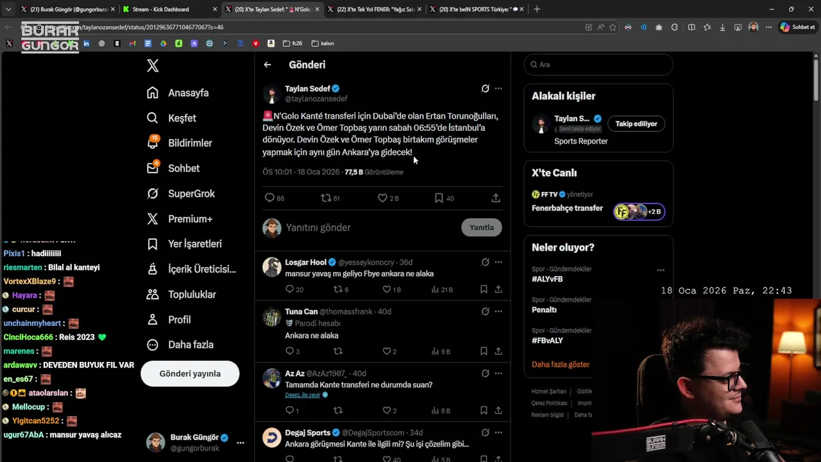Open Grok on Degaj Sports reply
821x462 pixels.
(486, 432)
